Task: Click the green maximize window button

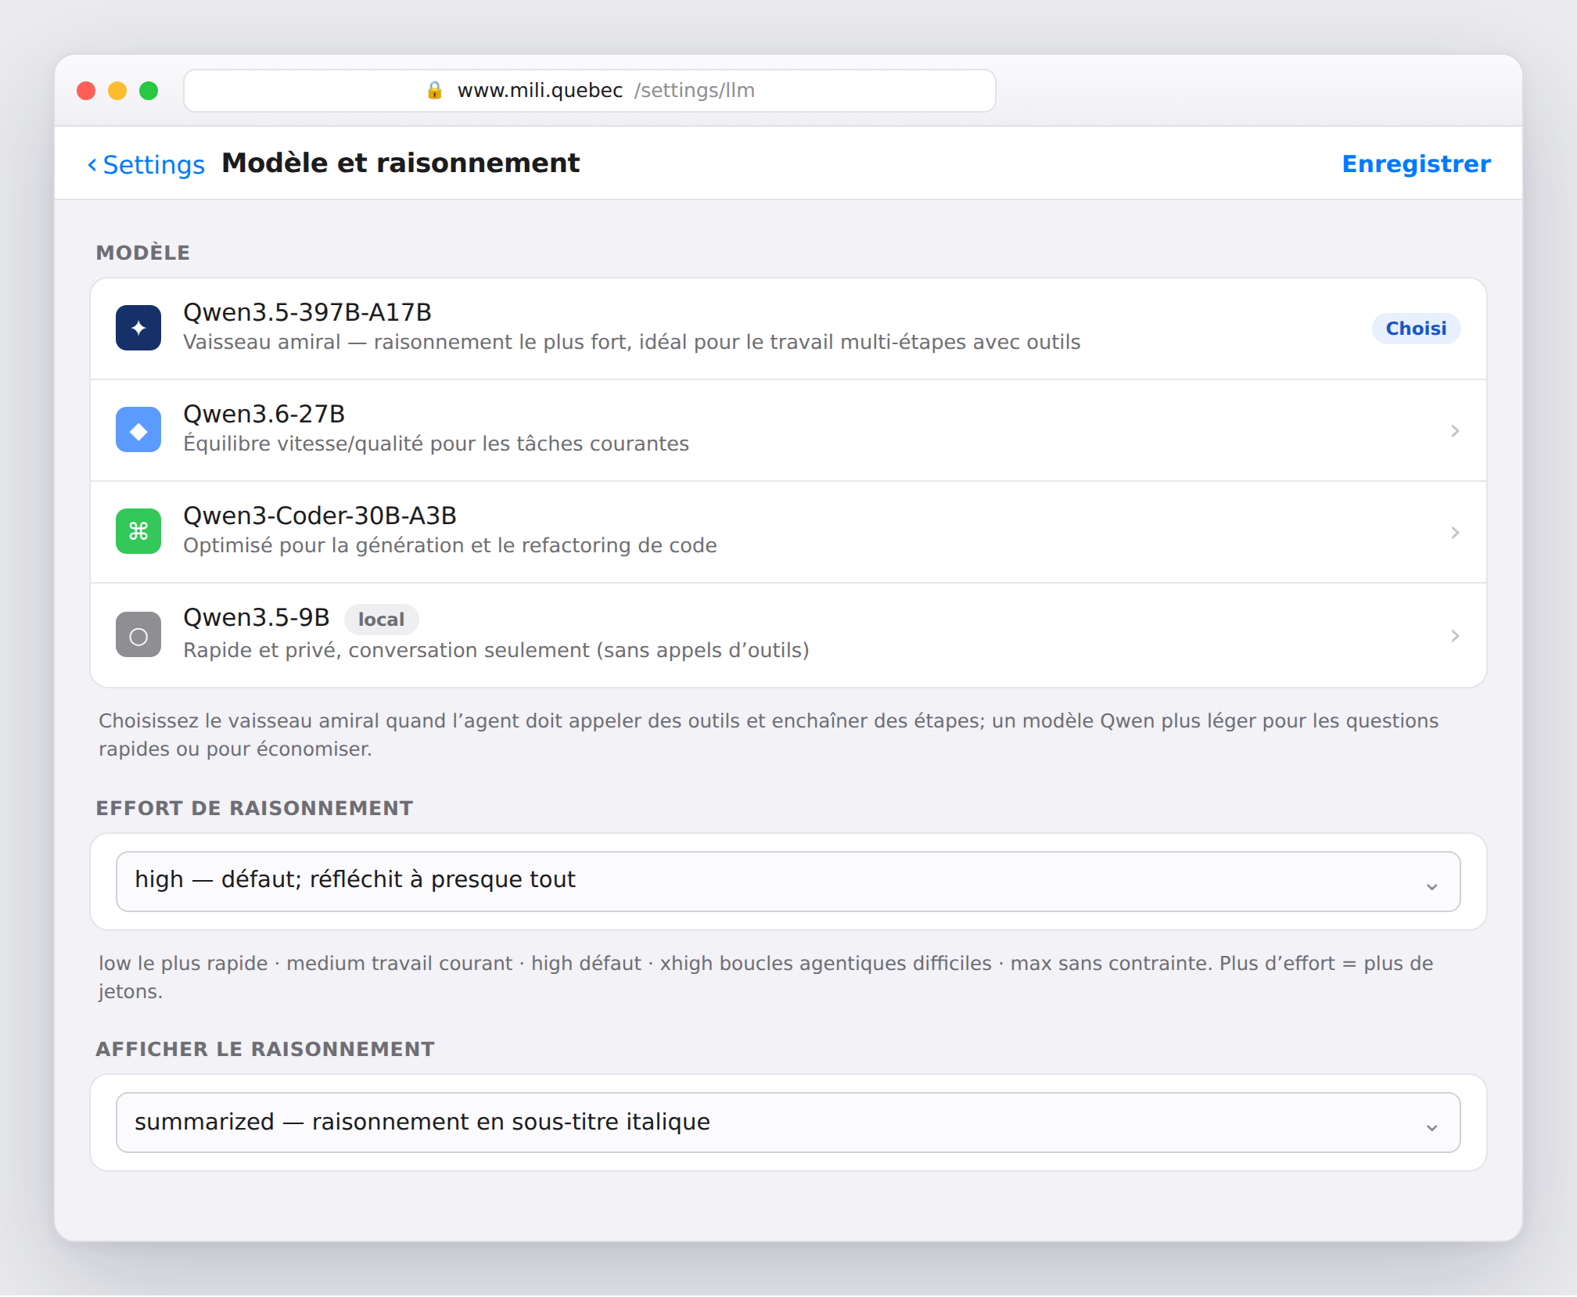Action: [149, 91]
